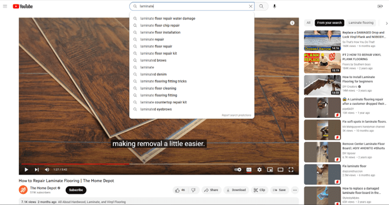Run search with magnifier button
The width and height of the screenshot is (389, 205).
261,6
